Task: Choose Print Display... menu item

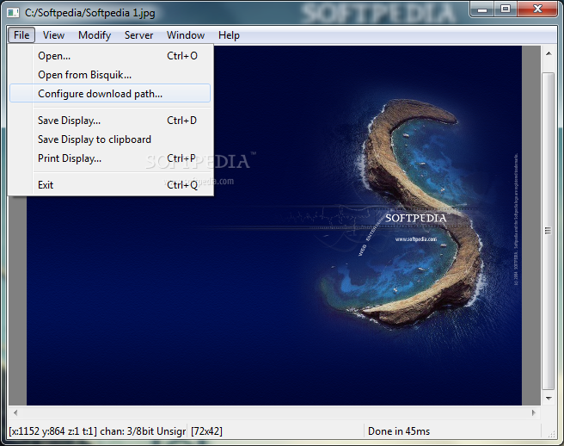Action: (x=110, y=158)
